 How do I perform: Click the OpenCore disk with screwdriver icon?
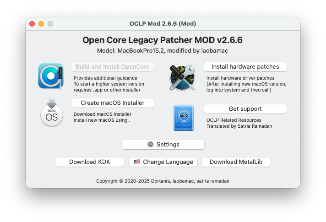(51, 76)
